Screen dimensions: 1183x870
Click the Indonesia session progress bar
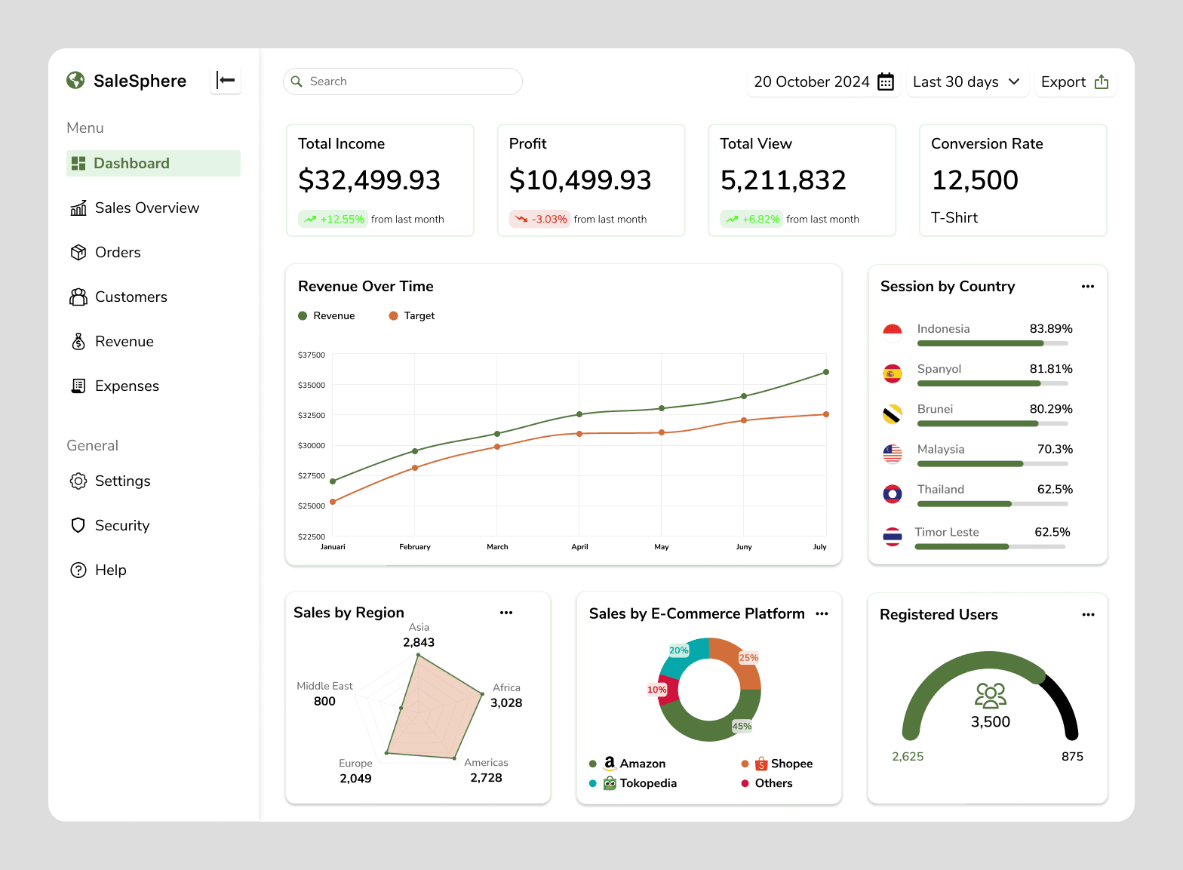pyautogui.click(x=993, y=343)
